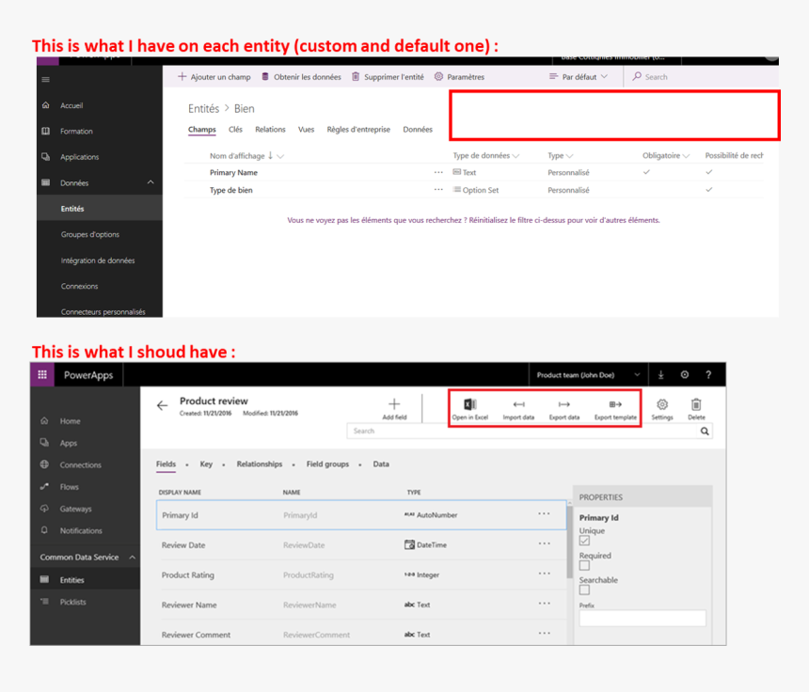Image resolution: width=809 pixels, height=692 pixels.
Task: Open Connections globe item in sidebar
Action: pyautogui.click(x=80, y=465)
